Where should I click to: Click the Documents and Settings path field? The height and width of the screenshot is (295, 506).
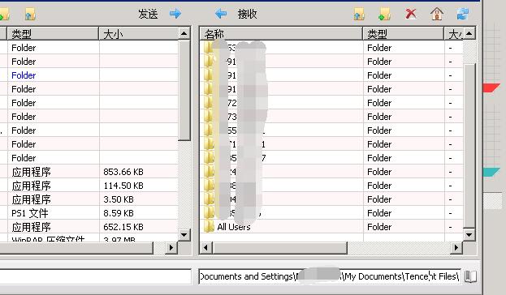pyautogui.click(x=330, y=276)
